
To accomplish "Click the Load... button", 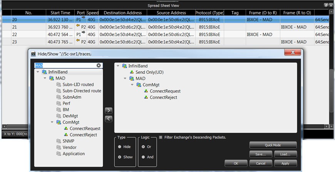I will pyautogui.click(x=285, y=154).
